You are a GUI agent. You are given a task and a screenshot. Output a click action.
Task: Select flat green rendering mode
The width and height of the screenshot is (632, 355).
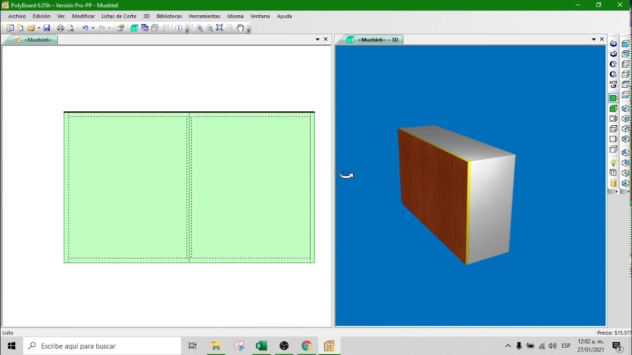[x=613, y=98]
